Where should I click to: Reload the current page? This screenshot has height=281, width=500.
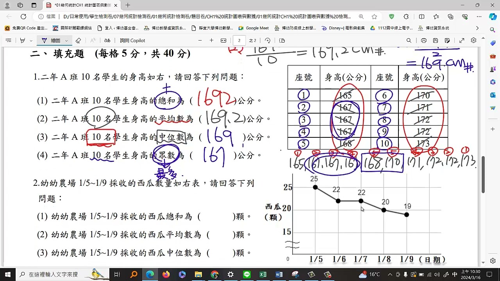[23, 17]
